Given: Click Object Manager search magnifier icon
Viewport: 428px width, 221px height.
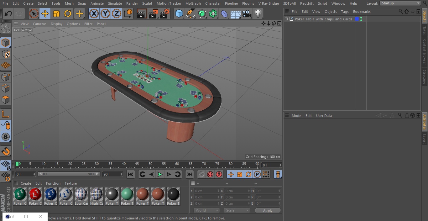Looking at the screenshot, I should [400, 12].
